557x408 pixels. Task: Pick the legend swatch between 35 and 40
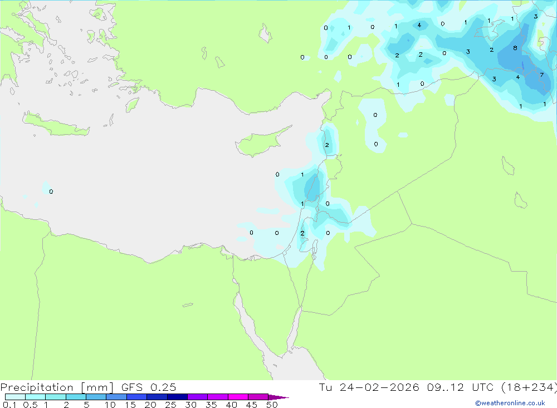[x=217, y=397]
